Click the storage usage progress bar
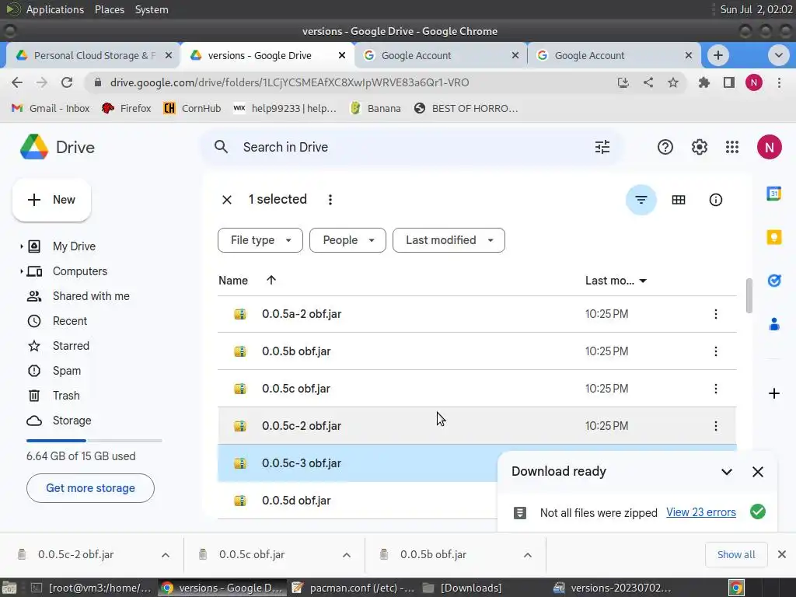796x597 pixels. pos(94,441)
